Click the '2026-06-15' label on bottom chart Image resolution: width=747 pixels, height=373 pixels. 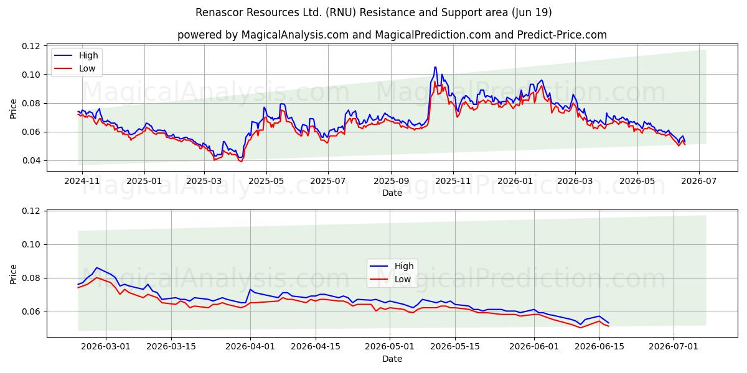tap(599, 347)
